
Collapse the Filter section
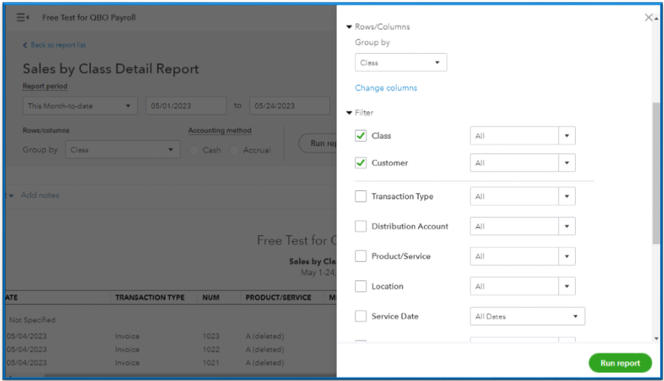(349, 113)
